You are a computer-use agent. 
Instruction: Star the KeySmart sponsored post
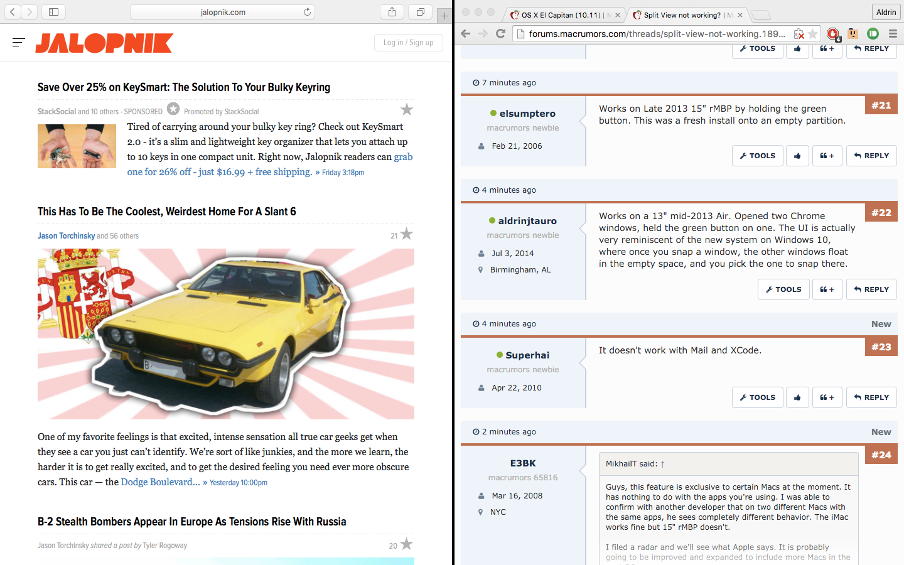pyautogui.click(x=407, y=110)
